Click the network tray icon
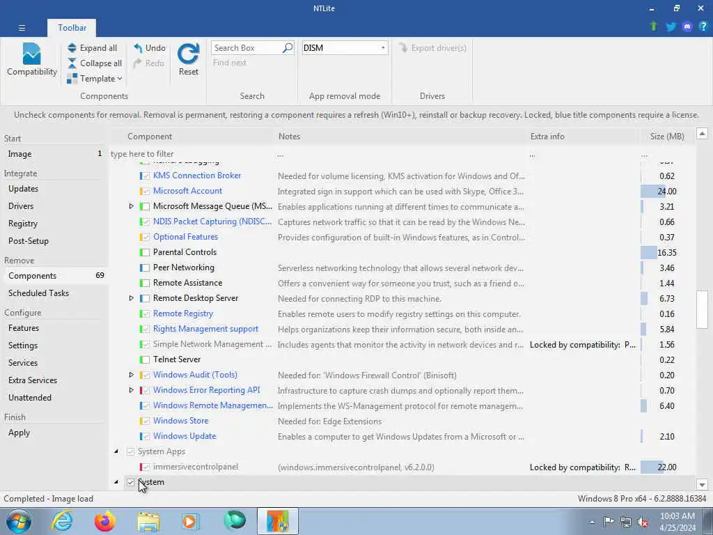 tap(626, 522)
